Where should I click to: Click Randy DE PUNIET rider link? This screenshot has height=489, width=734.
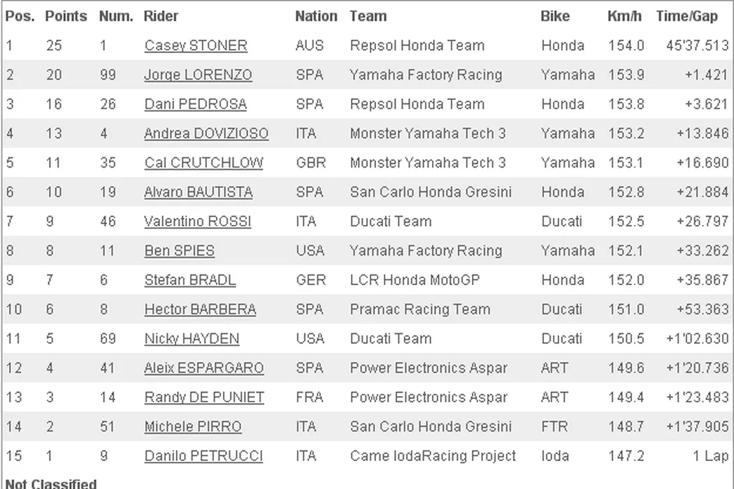pos(204,398)
